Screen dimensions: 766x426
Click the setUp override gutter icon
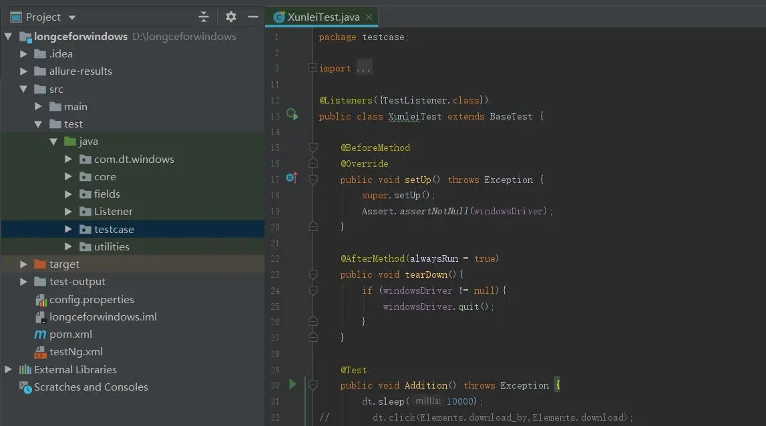(x=292, y=178)
